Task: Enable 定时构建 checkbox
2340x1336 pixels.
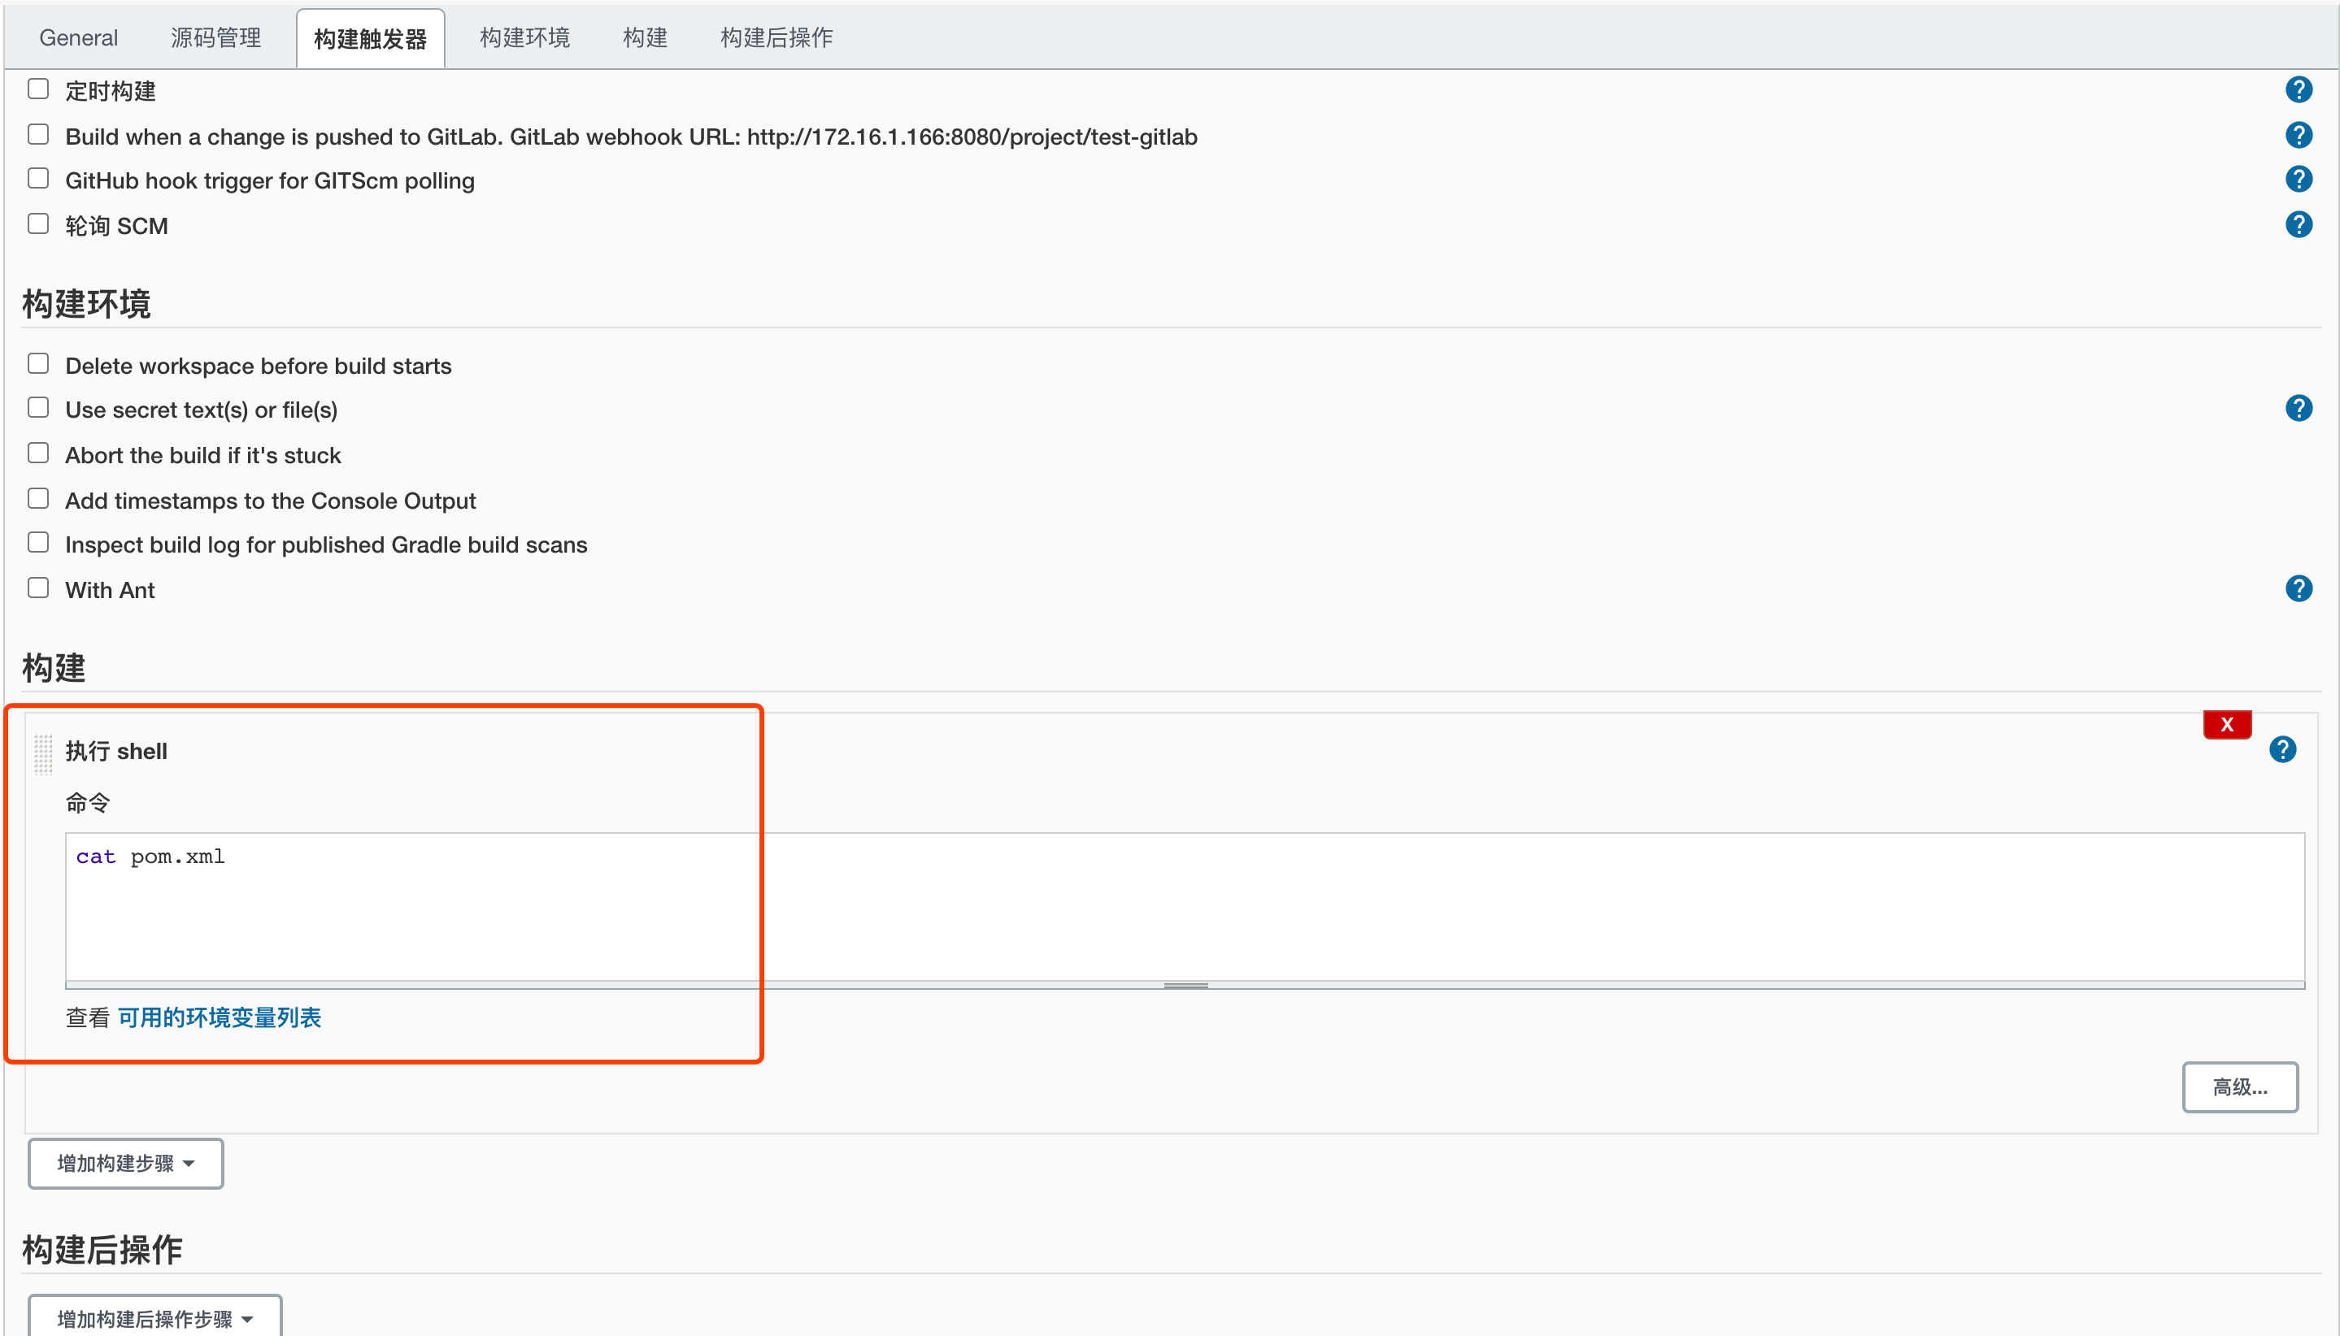Action: click(38, 89)
